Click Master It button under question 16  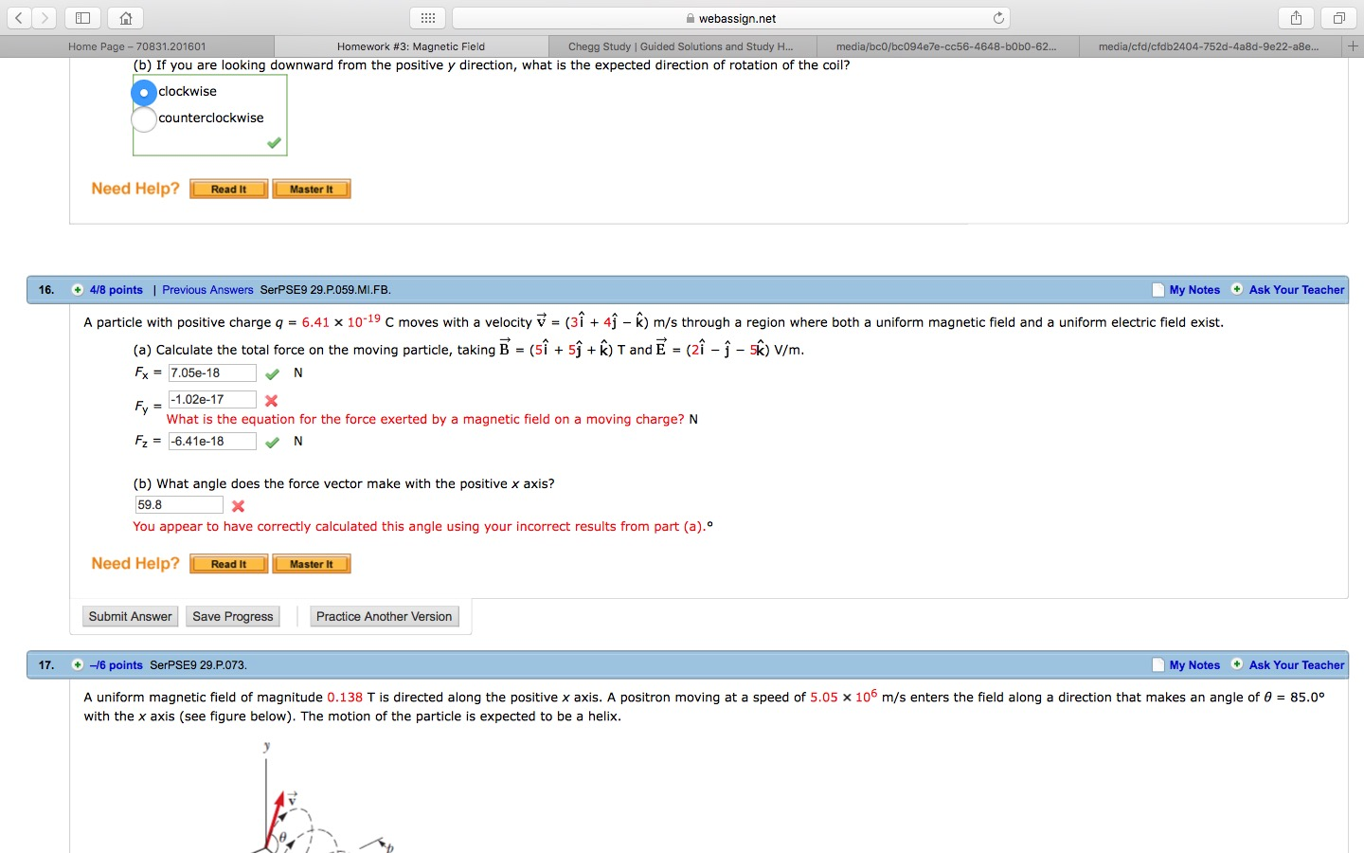click(312, 564)
